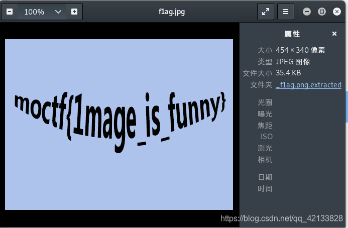Close the image viewer window
This screenshot has width=348, height=228.
[336, 12]
